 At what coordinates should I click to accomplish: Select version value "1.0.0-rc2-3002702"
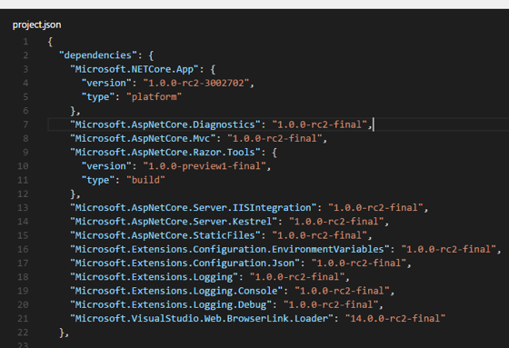(x=196, y=83)
